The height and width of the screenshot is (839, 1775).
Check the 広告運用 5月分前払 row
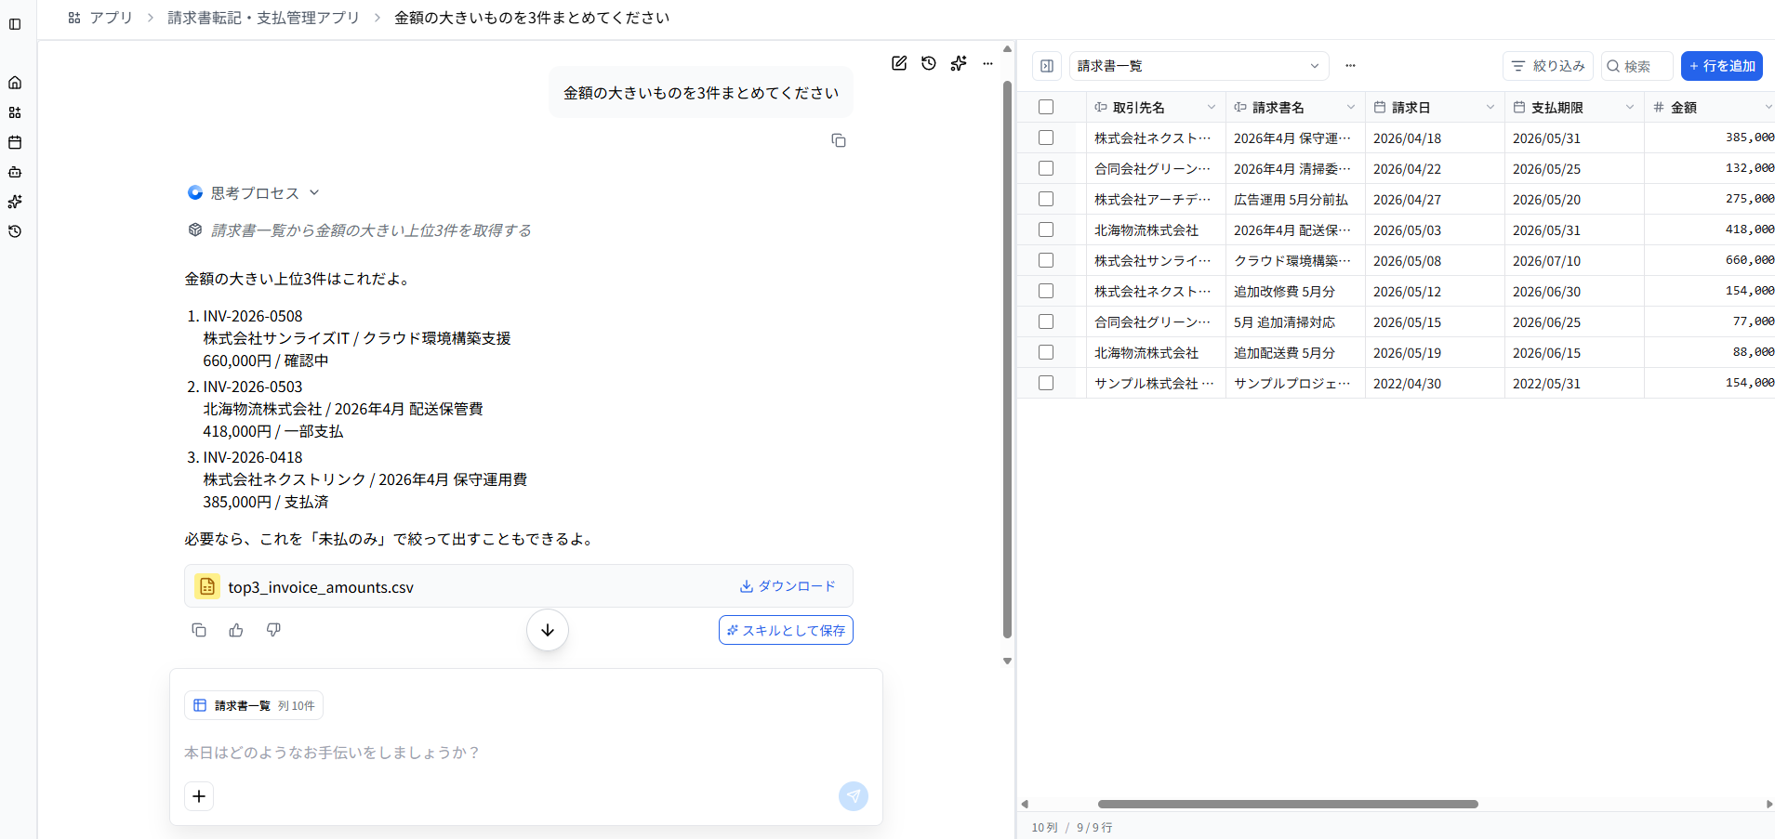click(x=1046, y=199)
